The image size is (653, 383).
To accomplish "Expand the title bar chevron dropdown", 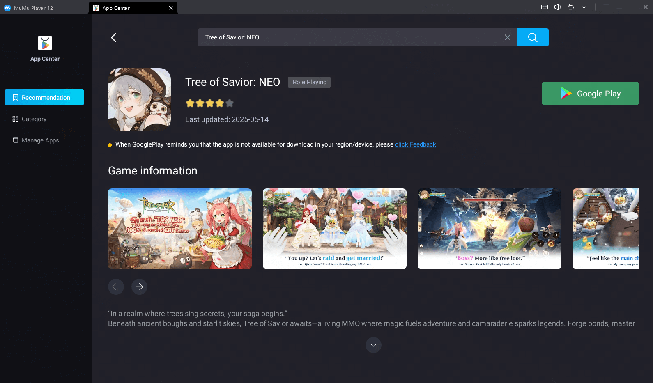I will (x=584, y=7).
